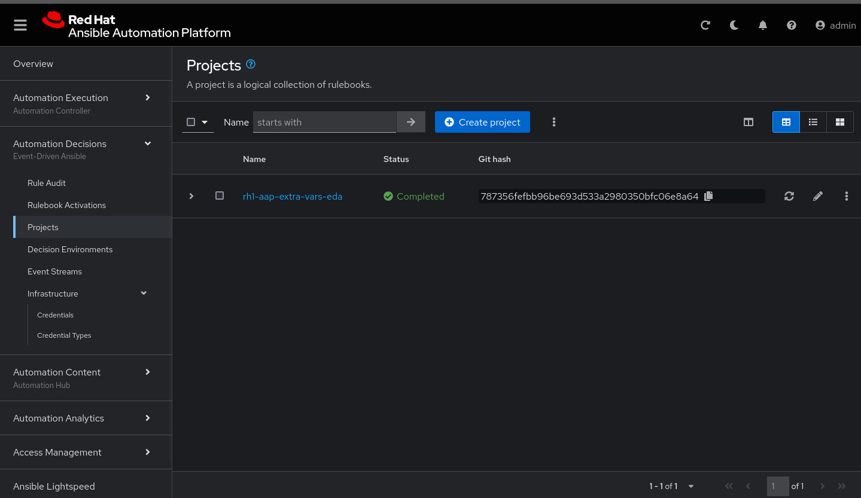
Task: Open row kebab menu for rh1-aap-extra-vars-eda
Action: 846,196
